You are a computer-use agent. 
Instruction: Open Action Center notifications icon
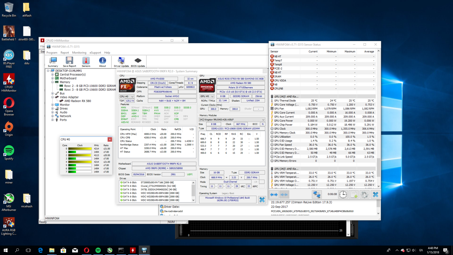446,250
